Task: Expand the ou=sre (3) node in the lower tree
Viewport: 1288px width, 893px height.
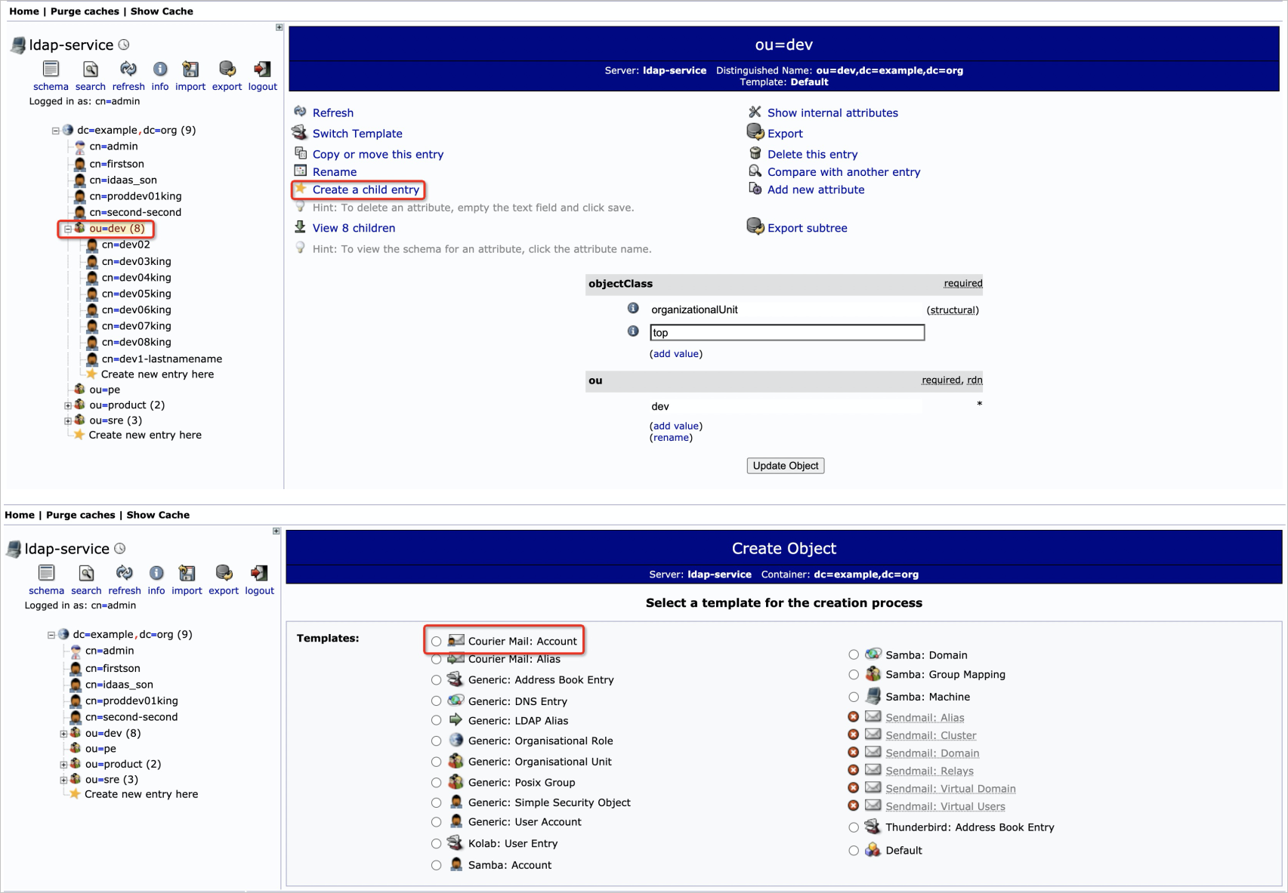Action: (63, 780)
